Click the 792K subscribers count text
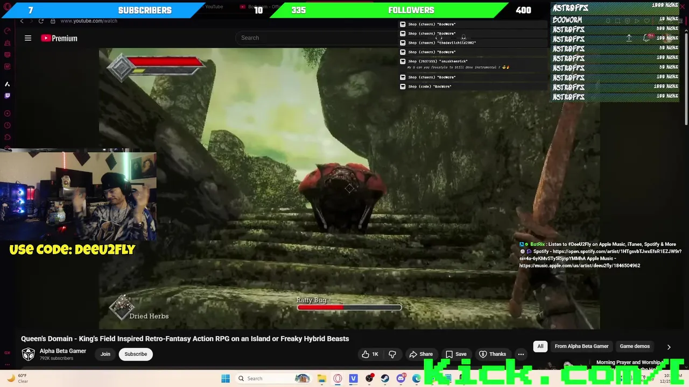 pos(57,359)
